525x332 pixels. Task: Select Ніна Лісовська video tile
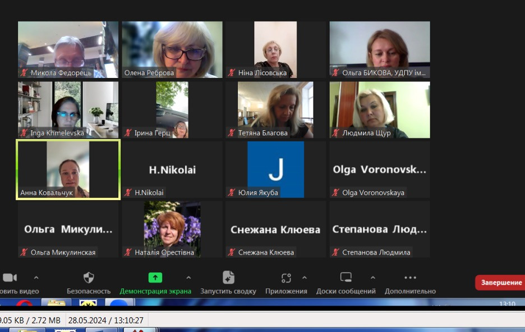tap(276, 49)
